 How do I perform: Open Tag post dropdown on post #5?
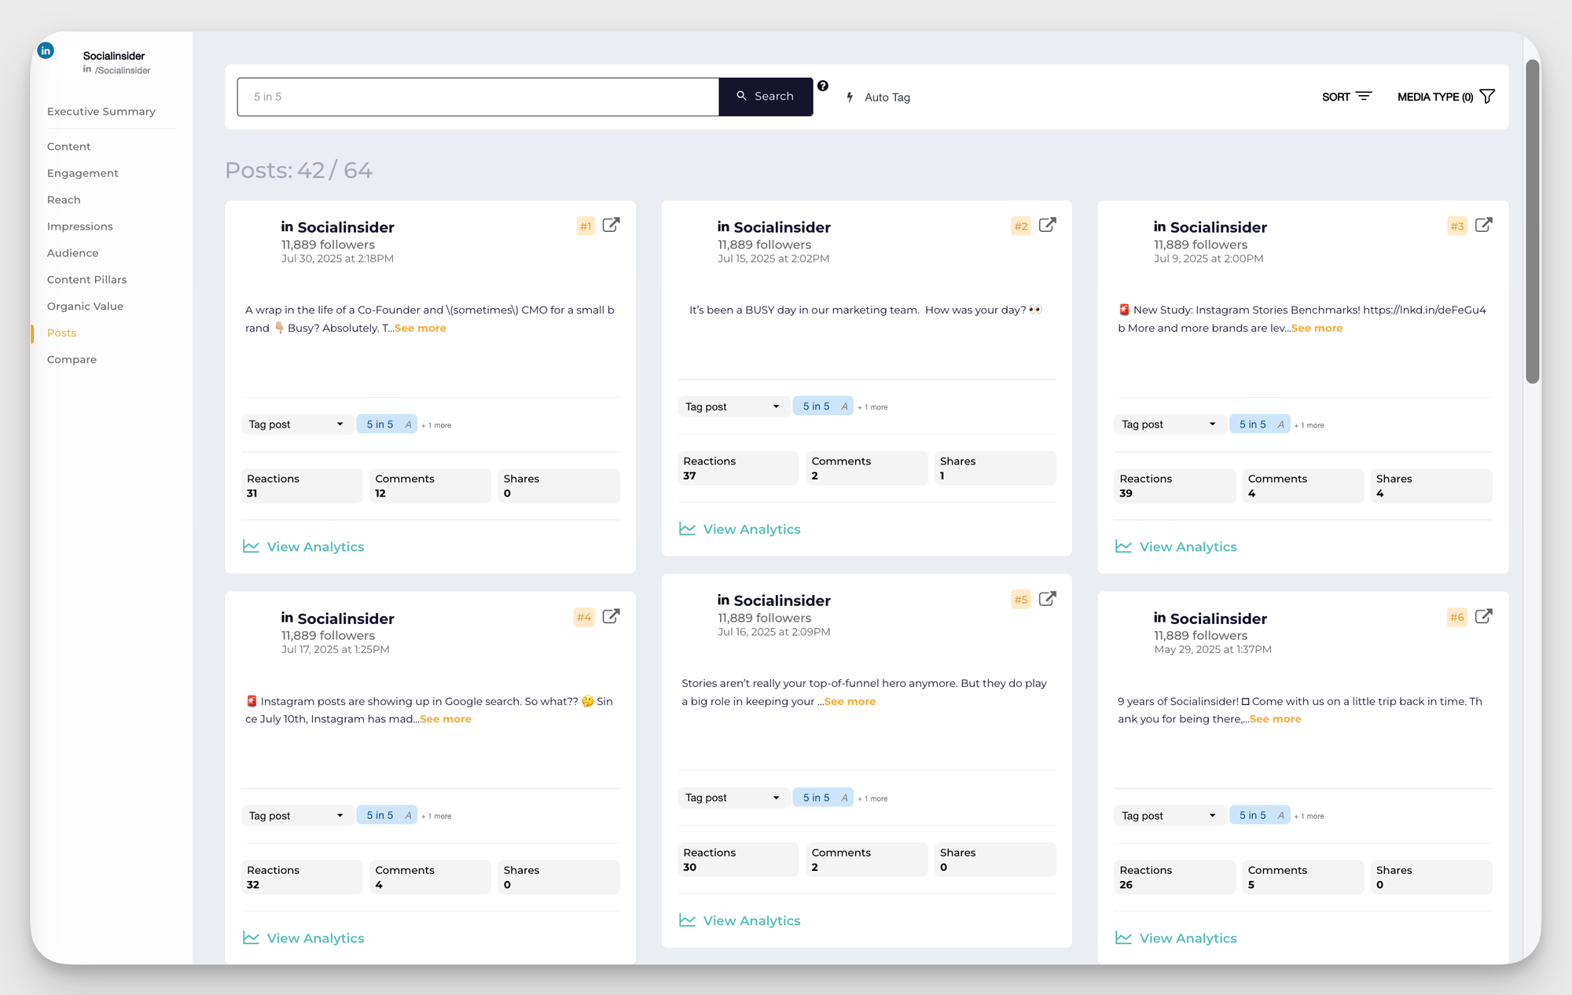[x=733, y=798]
